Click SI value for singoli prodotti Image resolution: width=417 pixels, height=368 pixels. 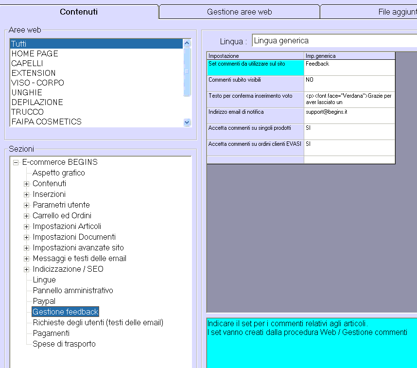(349, 132)
